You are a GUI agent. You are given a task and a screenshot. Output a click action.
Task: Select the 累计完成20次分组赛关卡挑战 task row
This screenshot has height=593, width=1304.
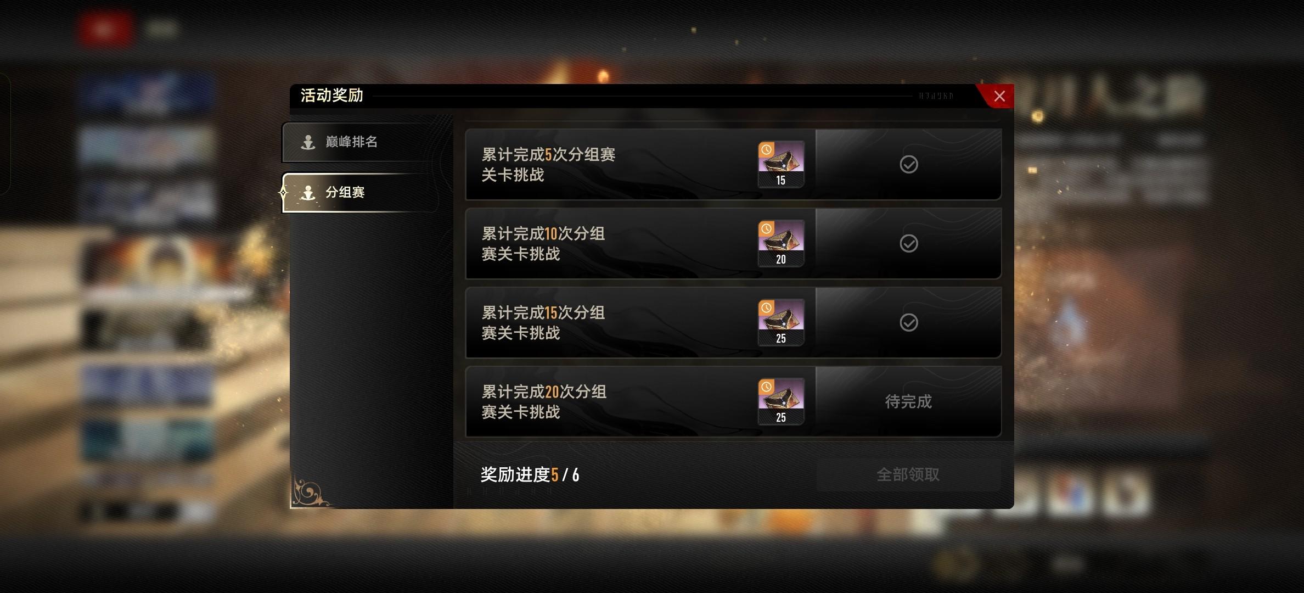pos(733,401)
